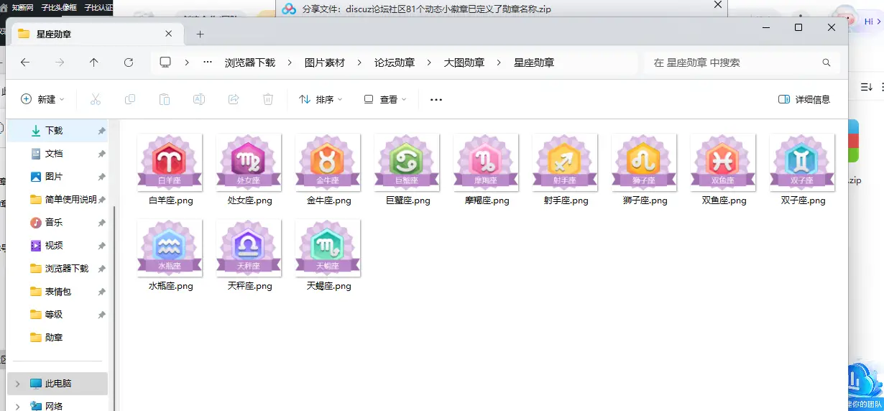The width and height of the screenshot is (884, 411).
Task: Go up one folder with Up arrow
Action: (x=93, y=63)
